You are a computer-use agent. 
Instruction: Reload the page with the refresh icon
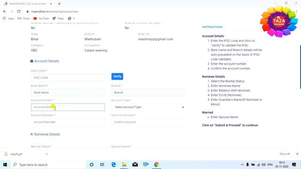[x=19, y=11]
